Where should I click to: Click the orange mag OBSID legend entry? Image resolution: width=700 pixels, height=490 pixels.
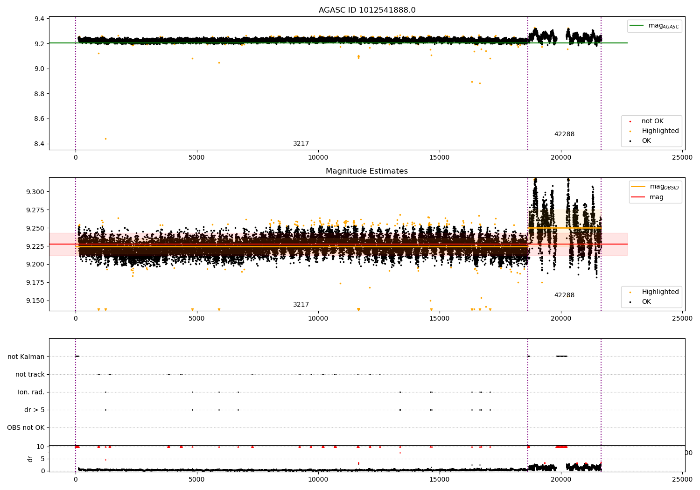coord(638,187)
